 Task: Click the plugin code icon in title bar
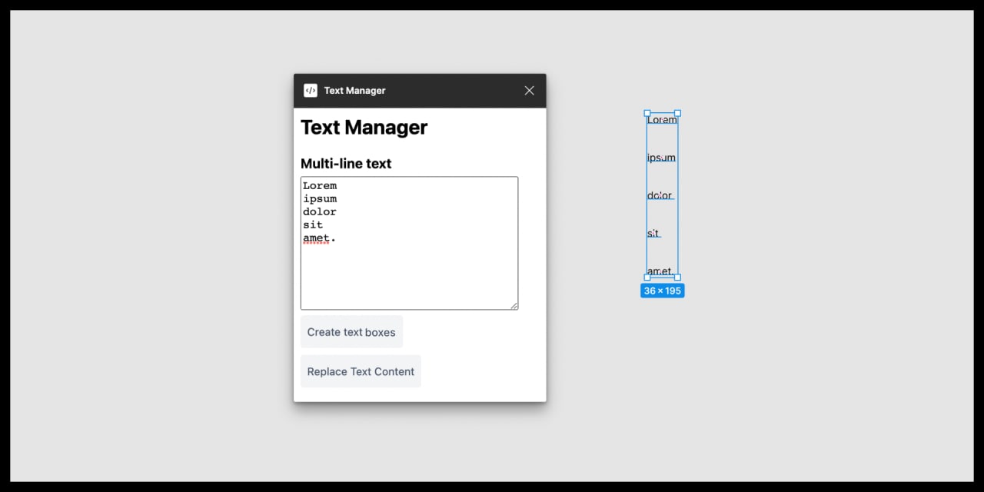311,91
